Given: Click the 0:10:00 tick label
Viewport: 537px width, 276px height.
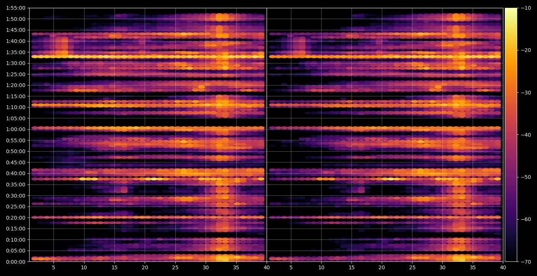Looking at the screenshot, I should pos(16,240).
